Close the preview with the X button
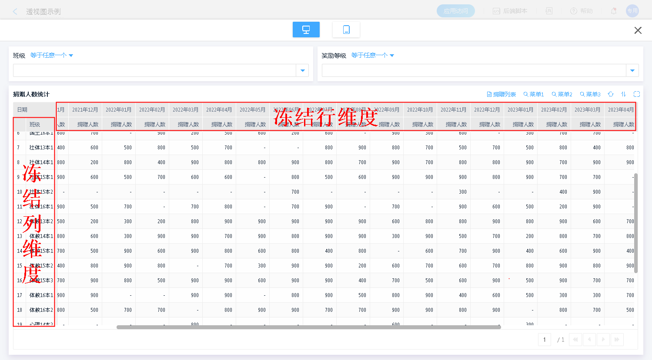 (638, 30)
